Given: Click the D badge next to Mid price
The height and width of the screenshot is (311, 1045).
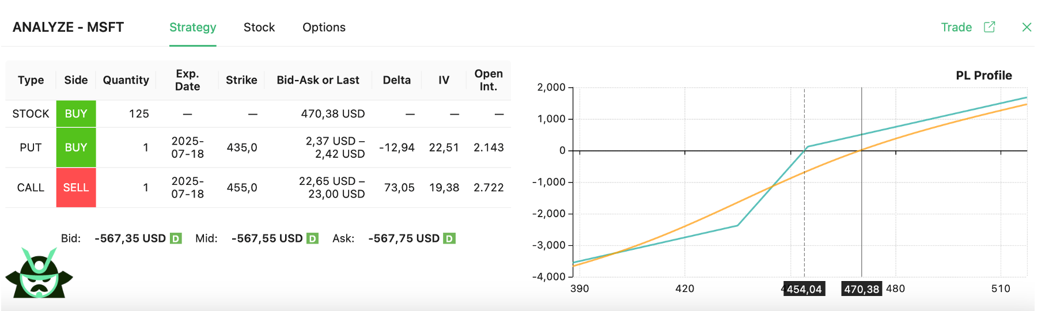Looking at the screenshot, I should (x=313, y=238).
